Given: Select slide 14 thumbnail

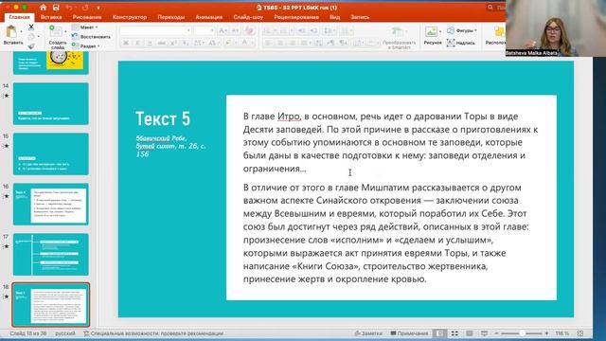Looking at the screenshot, I should click(x=50, y=103).
